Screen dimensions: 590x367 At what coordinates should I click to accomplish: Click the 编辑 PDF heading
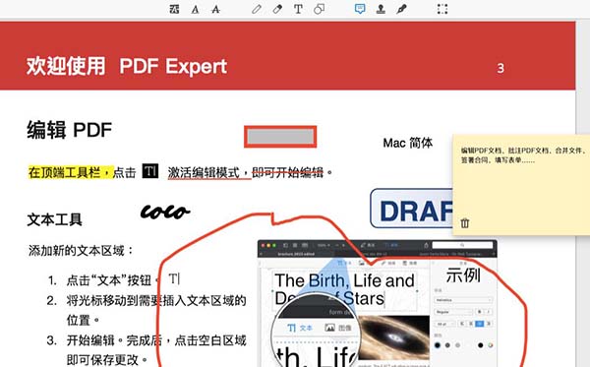click(x=69, y=130)
